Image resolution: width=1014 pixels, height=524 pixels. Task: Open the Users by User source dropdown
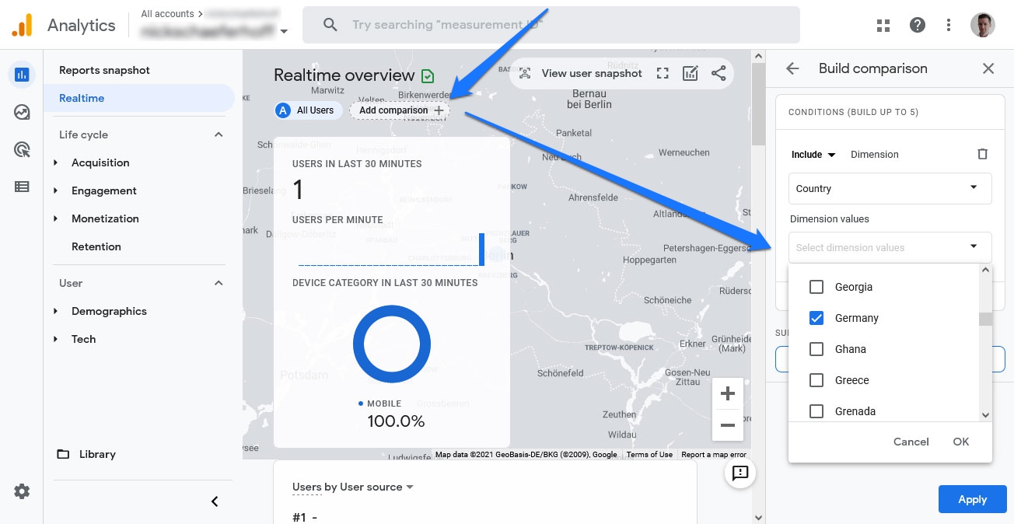coord(353,487)
